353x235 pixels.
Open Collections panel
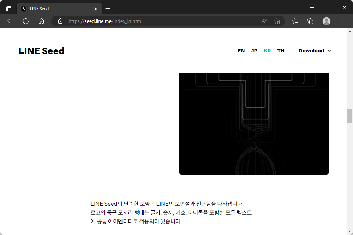tap(310, 21)
